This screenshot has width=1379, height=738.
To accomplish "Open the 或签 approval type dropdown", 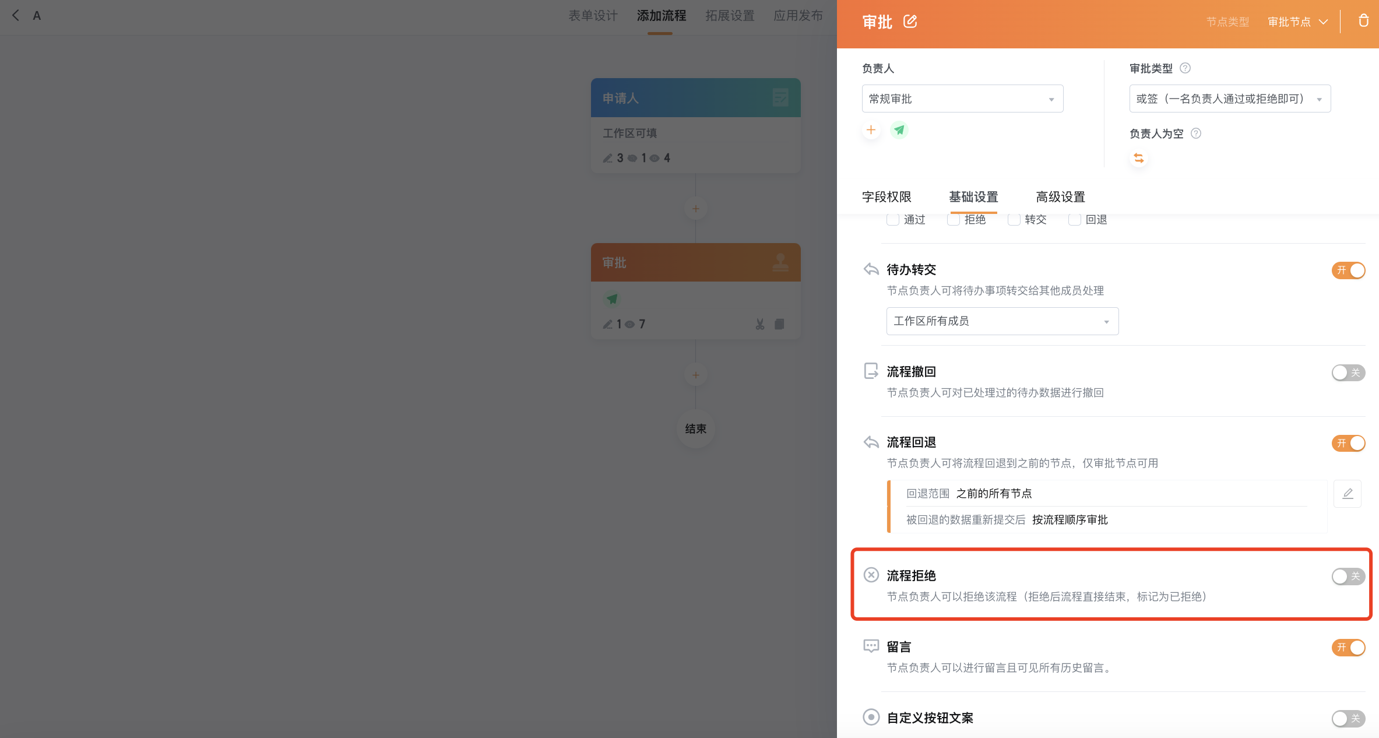I will (1230, 99).
